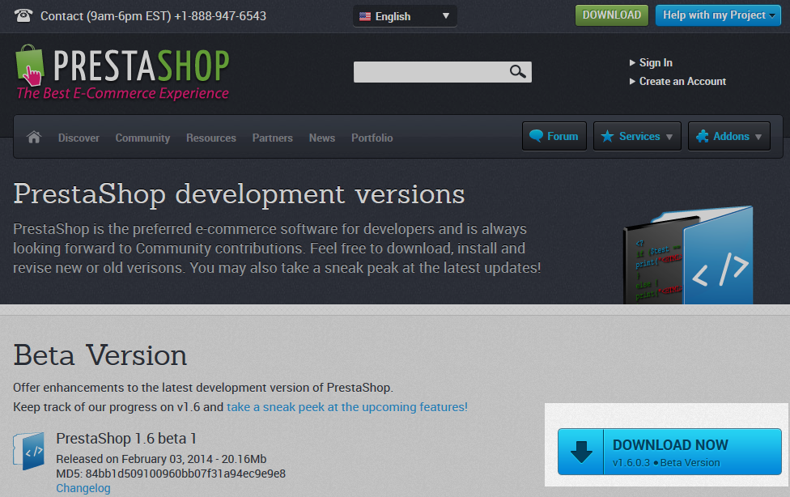Click the Forum speech bubble icon
This screenshot has height=497, width=790.
pos(536,136)
